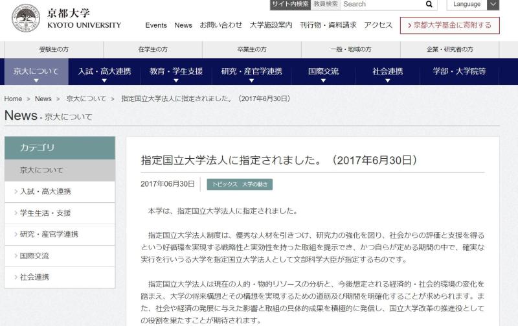This screenshot has width=518, height=326.
Task: Click the Kyoto University crest logo
Action: pyautogui.click(x=26, y=18)
